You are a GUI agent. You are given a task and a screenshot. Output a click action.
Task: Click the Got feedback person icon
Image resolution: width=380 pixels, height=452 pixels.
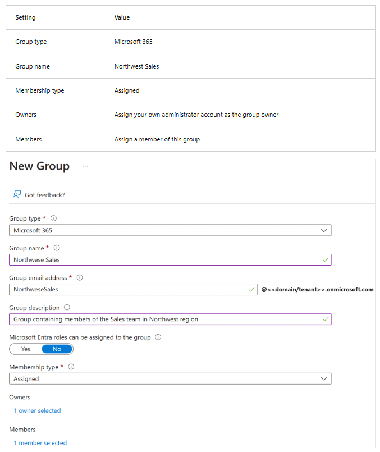tap(17, 195)
